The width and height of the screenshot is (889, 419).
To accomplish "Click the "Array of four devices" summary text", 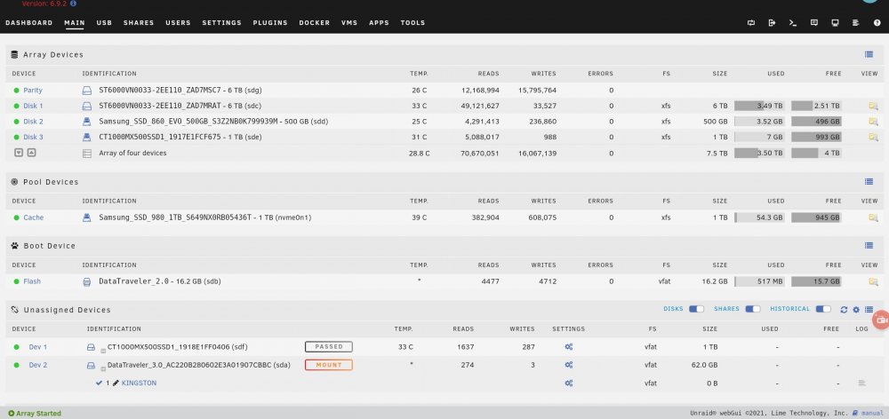I will point(132,153).
